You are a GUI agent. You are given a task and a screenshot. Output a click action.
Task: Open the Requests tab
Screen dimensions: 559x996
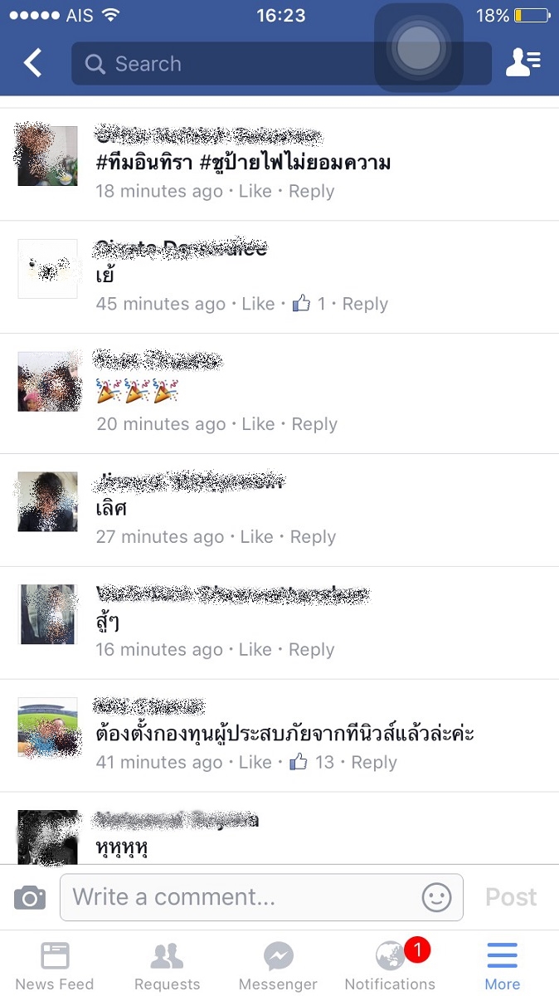coord(167,964)
